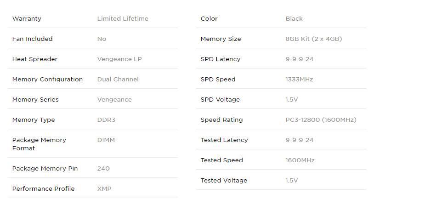Select the PC3-12800 speed rating value

[321, 120]
